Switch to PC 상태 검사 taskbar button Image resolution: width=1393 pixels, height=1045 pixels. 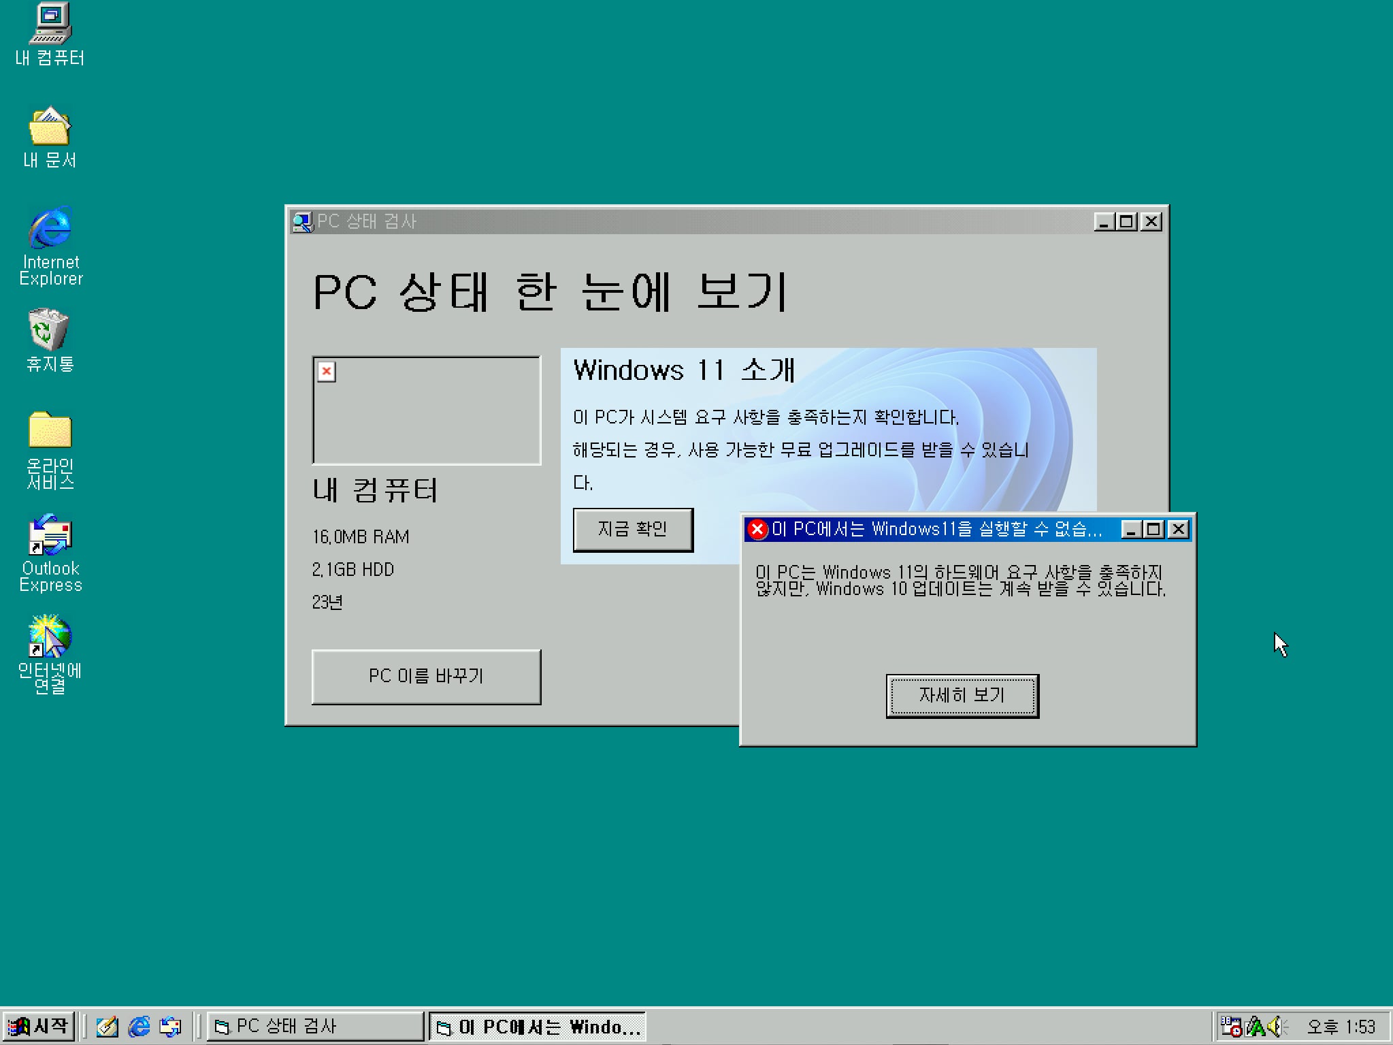point(315,1026)
